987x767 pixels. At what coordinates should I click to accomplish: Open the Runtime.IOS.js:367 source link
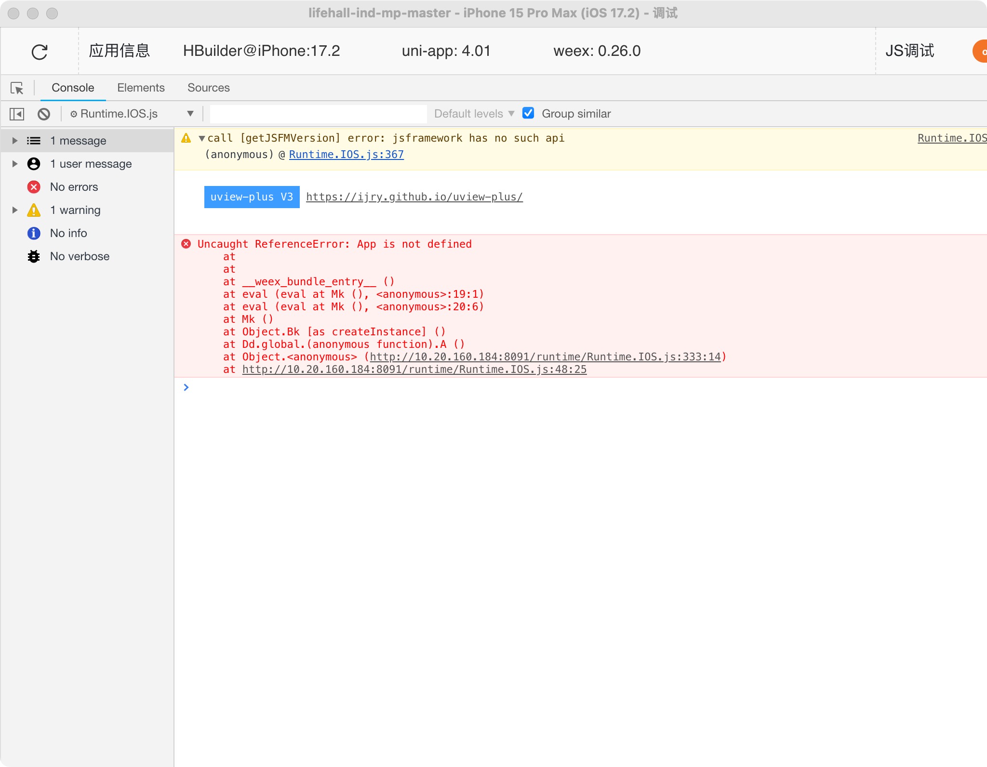coord(346,155)
